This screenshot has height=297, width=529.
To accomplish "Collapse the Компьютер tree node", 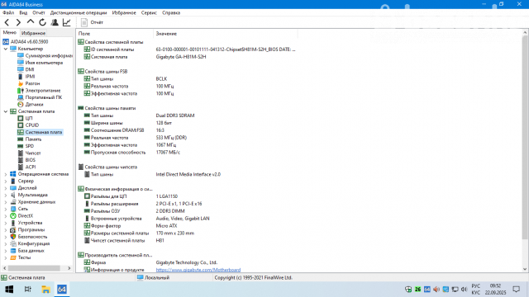I will coord(6,49).
